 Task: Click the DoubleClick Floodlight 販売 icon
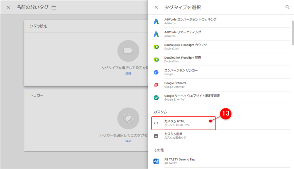(156, 60)
